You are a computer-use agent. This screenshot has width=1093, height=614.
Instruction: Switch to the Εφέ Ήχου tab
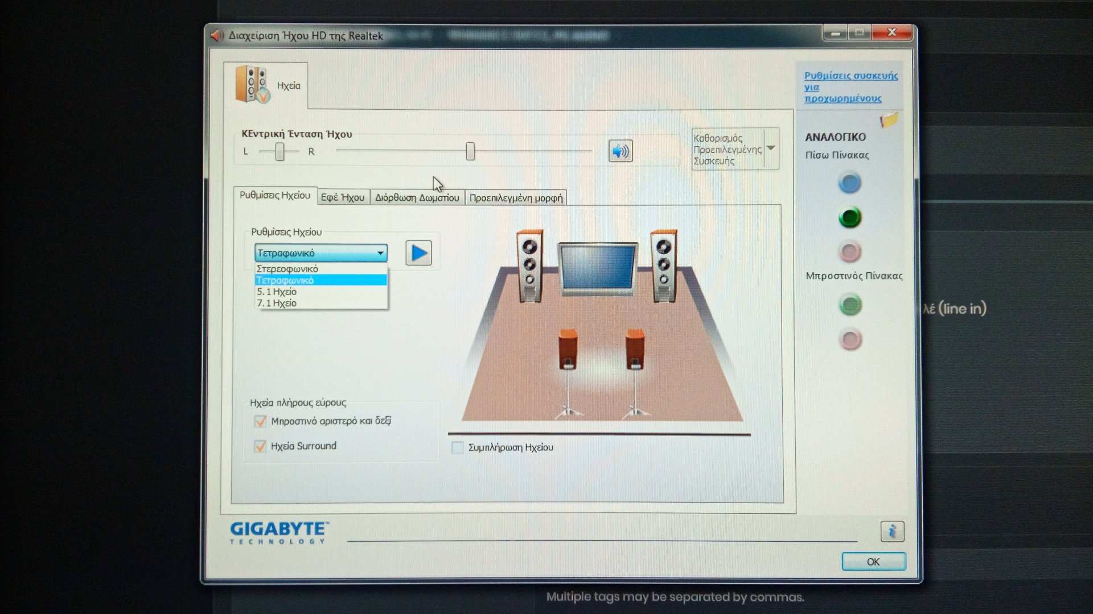click(343, 197)
